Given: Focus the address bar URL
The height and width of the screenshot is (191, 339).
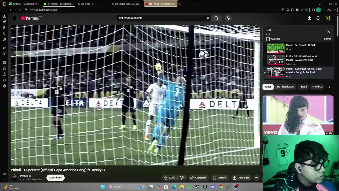Looking at the screenshot, I should pos(43,10).
